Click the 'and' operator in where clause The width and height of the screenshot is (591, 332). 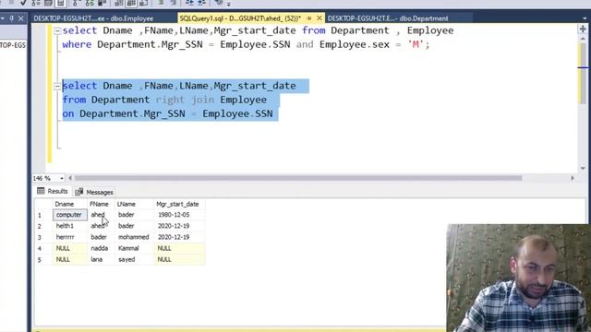point(305,44)
